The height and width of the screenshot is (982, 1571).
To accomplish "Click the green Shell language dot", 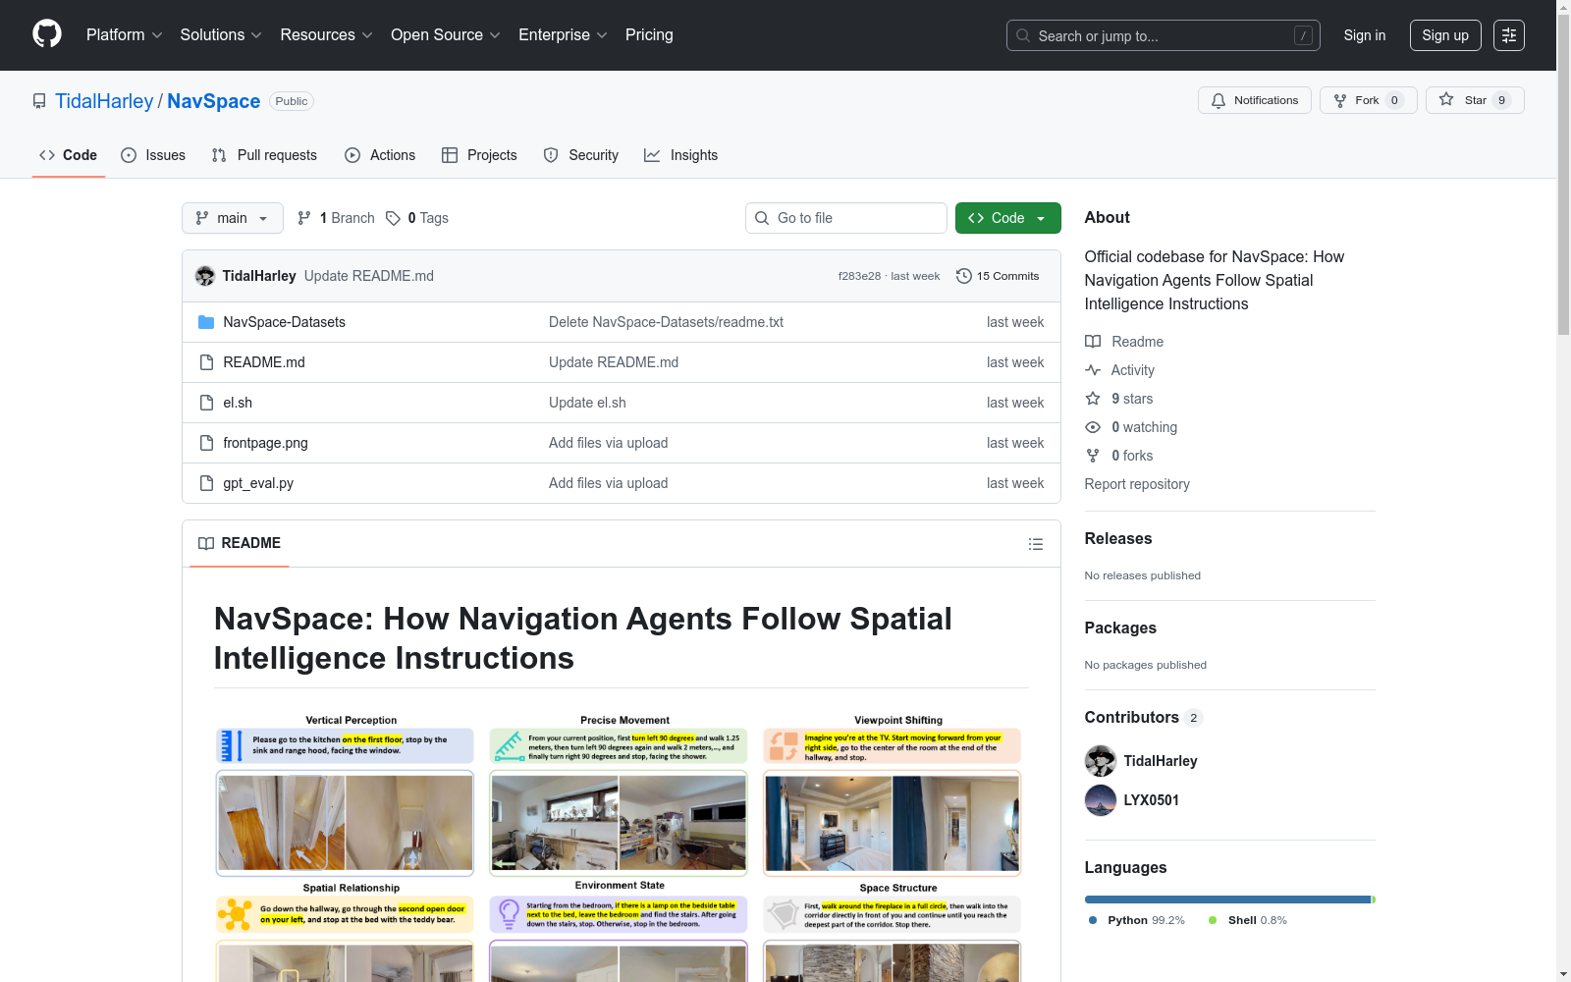I will tap(1213, 920).
